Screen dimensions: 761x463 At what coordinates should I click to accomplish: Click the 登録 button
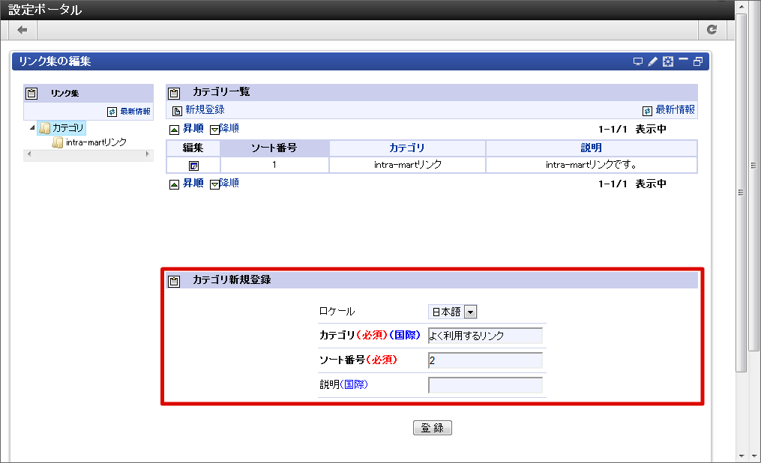click(433, 428)
